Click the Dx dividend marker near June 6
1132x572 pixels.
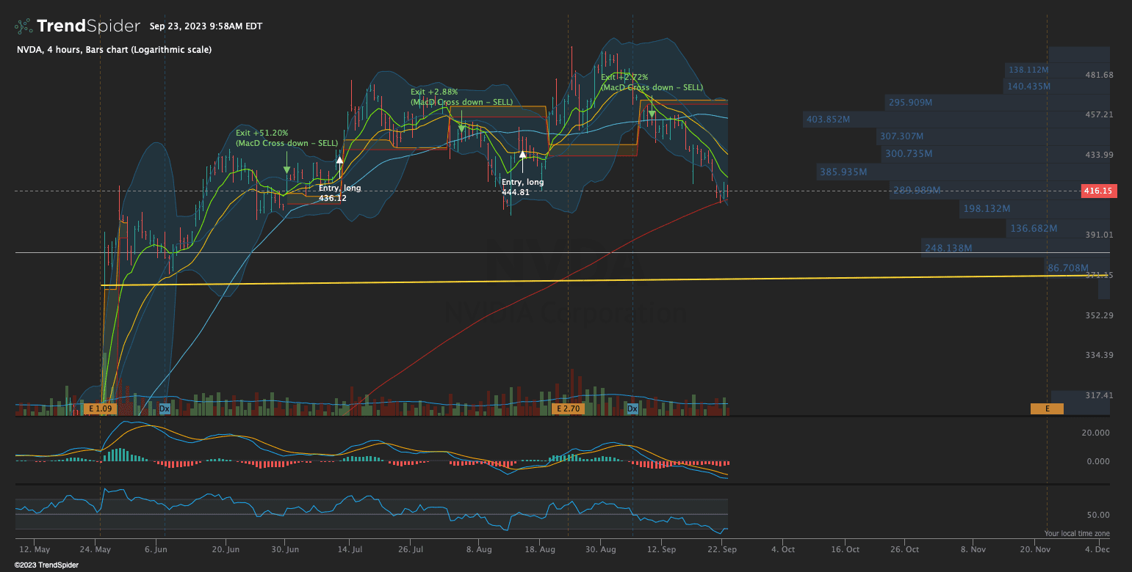pyautogui.click(x=165, y=408)
